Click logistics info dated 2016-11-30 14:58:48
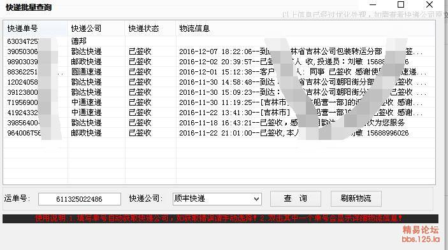Image resolution: width=448 pixels, height=250 pixels. click(x=303, y=82)
